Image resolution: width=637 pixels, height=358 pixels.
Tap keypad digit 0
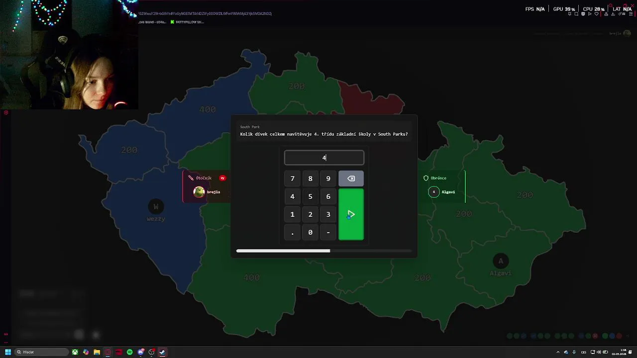pyautogui.click(x=310, y=232)
